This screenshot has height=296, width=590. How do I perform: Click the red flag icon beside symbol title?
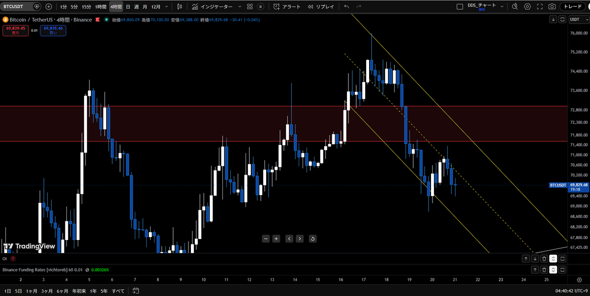tap(99, 20)
